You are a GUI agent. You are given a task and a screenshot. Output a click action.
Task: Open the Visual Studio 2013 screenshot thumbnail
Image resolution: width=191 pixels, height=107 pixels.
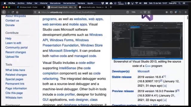click(x=147, y=41)
